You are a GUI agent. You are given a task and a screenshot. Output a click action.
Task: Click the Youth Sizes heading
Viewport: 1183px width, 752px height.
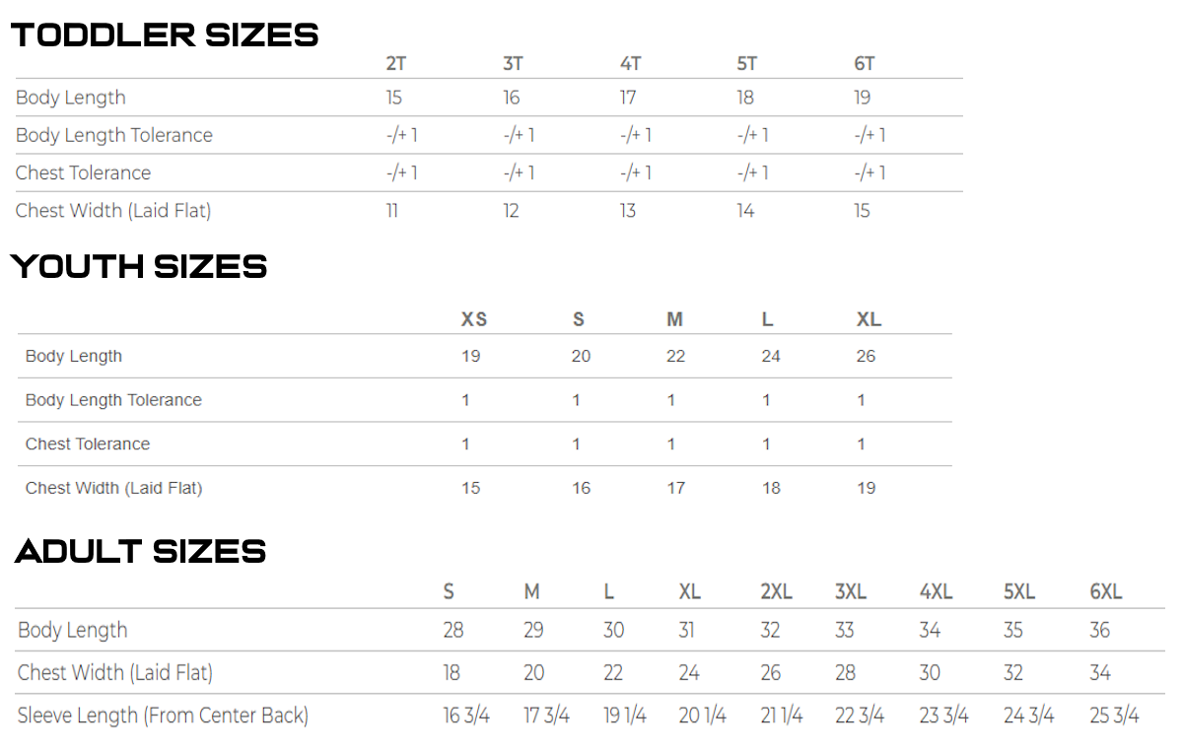pyautogui.click(x=139, y=266)
